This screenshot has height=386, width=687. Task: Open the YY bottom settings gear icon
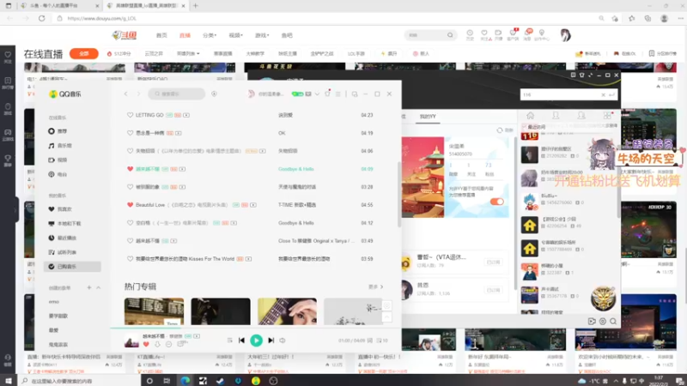(x=603, y=321)
